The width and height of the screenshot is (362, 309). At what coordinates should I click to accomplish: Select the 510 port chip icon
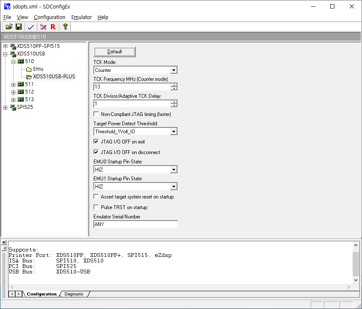pyautogui.click(x=21, y=61)
